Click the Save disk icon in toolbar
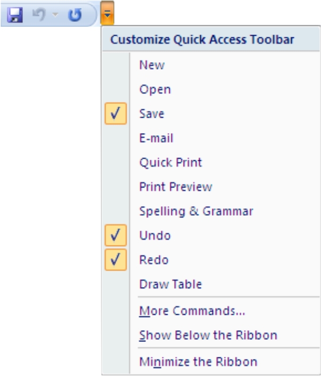Screen dimensions: 321x376 [x=15, y=15]
